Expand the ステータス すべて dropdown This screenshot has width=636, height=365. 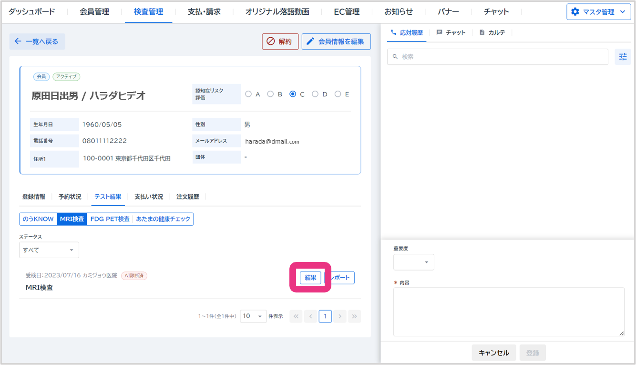[x=49, y=250]
